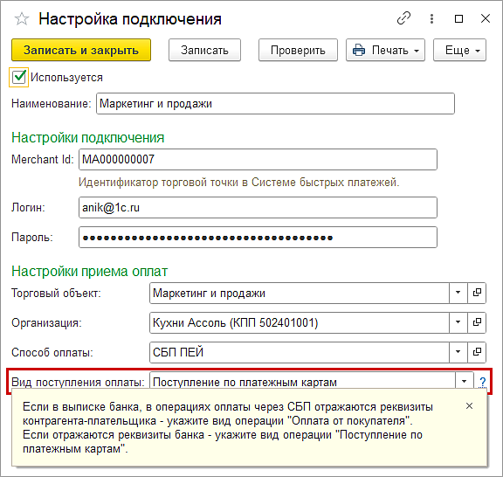This screenshot has width=503, height=477.
Task: Dismiss the yellow tooltip hint
Action: [469, 406]
